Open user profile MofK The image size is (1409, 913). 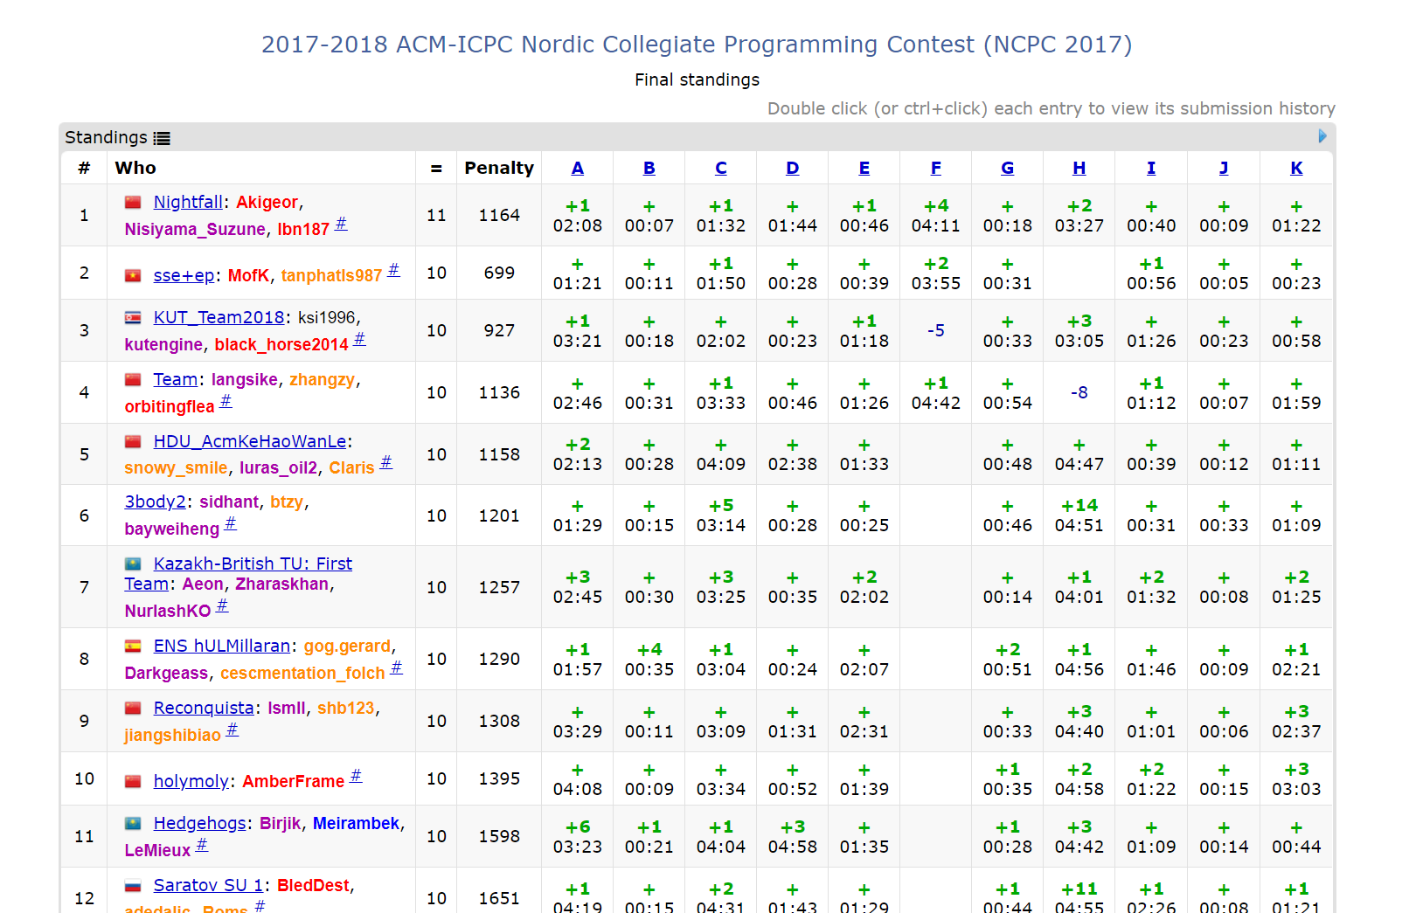248,275
